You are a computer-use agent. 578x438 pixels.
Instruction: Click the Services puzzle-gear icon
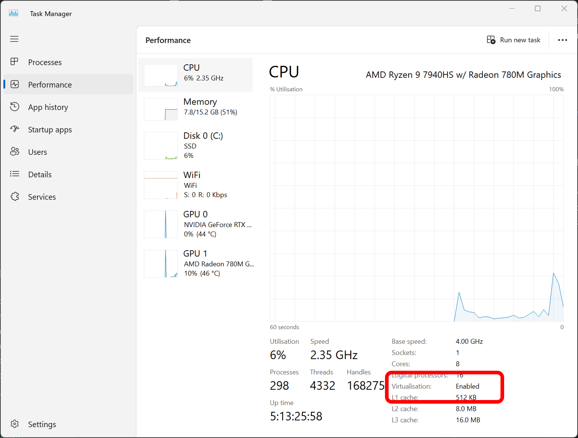tap(14, 196)
